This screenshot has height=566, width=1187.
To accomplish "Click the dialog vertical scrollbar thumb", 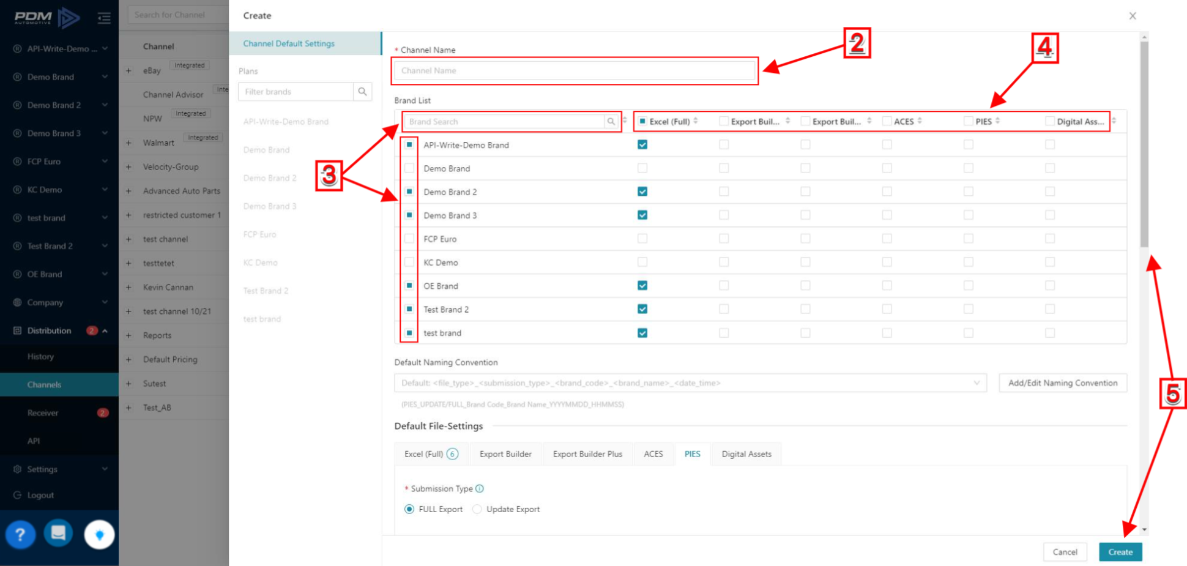I will tap(1144, 144).
